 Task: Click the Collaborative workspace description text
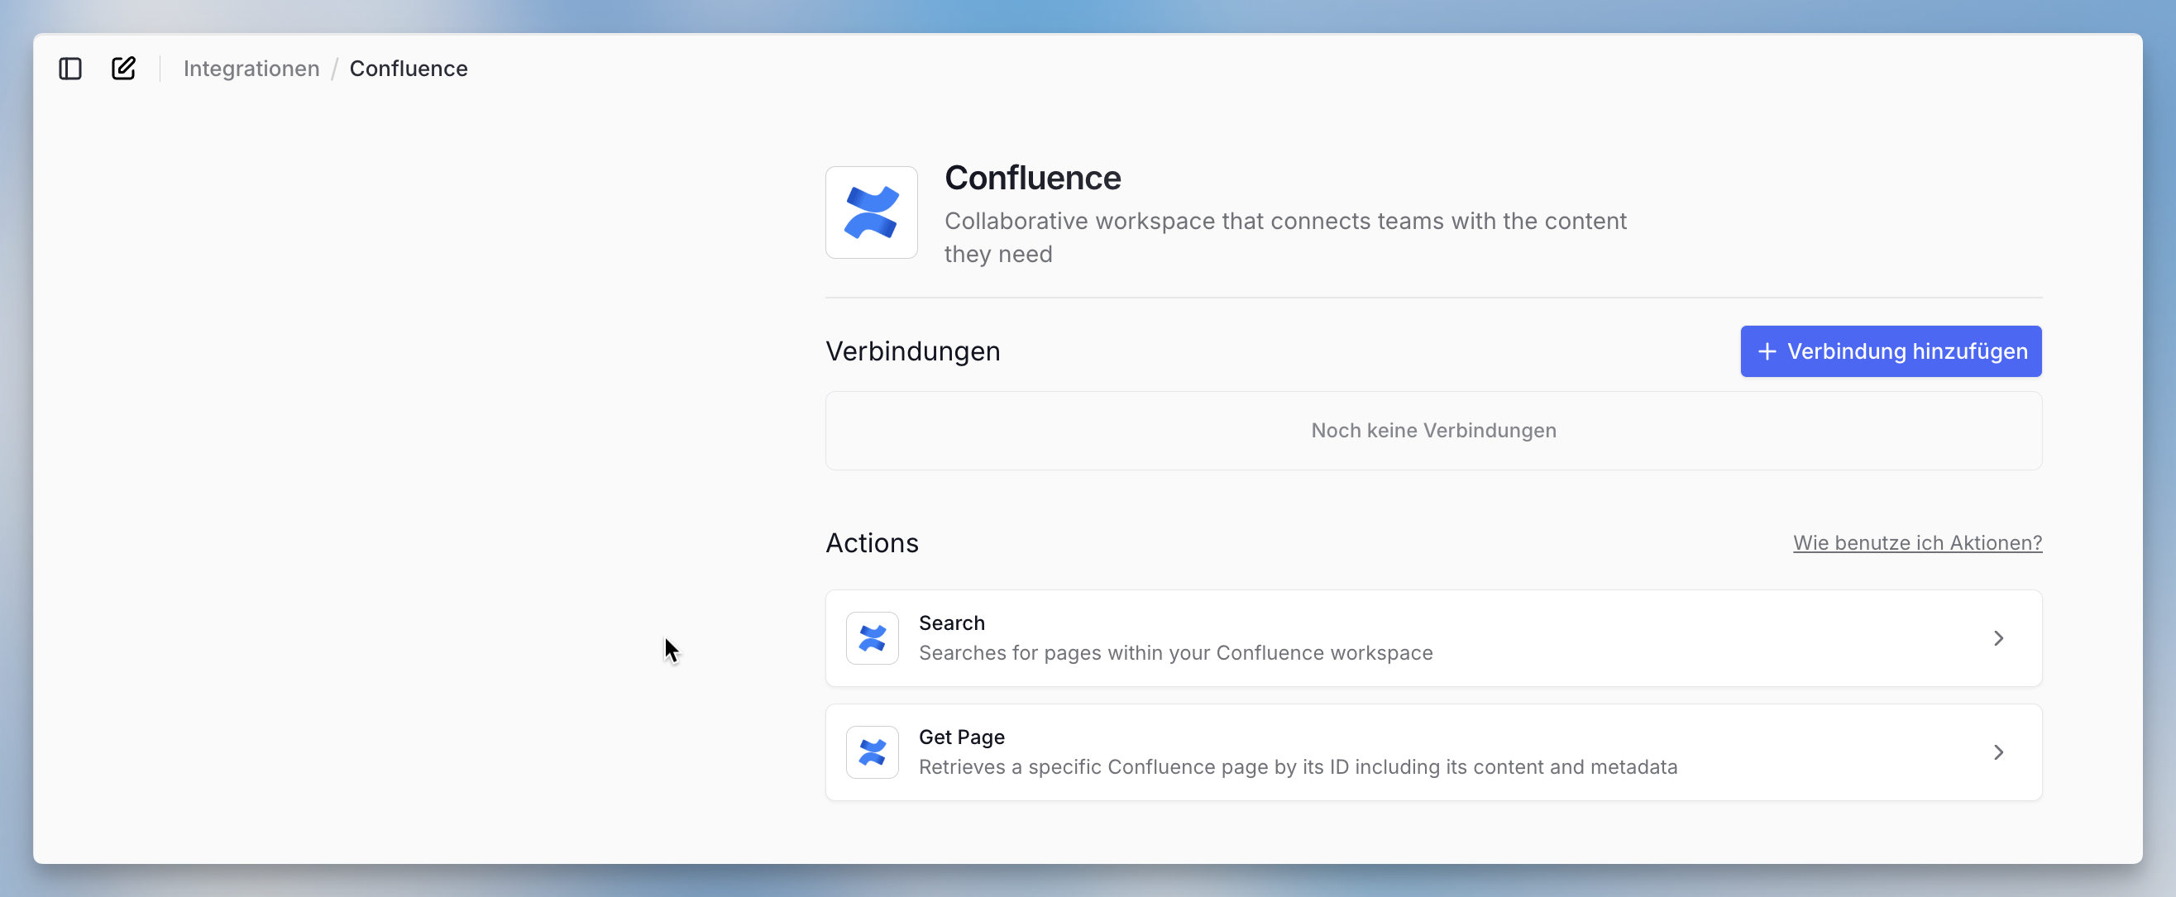[x=1284, y=237]
